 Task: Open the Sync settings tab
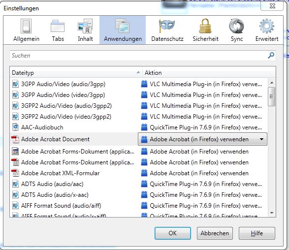(237, 30)
